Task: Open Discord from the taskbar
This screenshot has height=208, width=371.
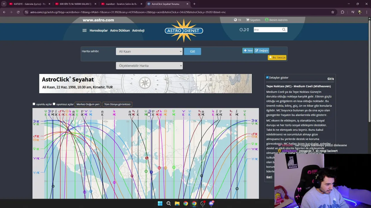Action: [211, 203]
